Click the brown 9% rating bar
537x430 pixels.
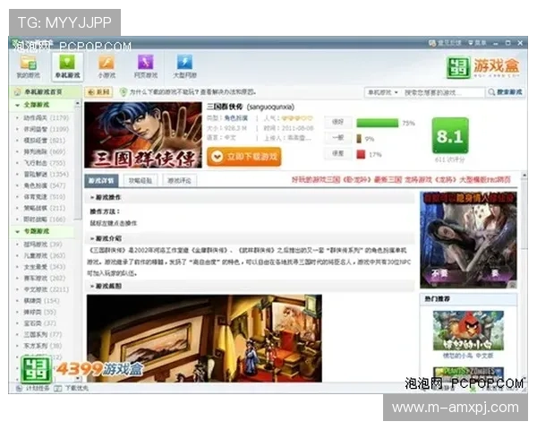359,139
